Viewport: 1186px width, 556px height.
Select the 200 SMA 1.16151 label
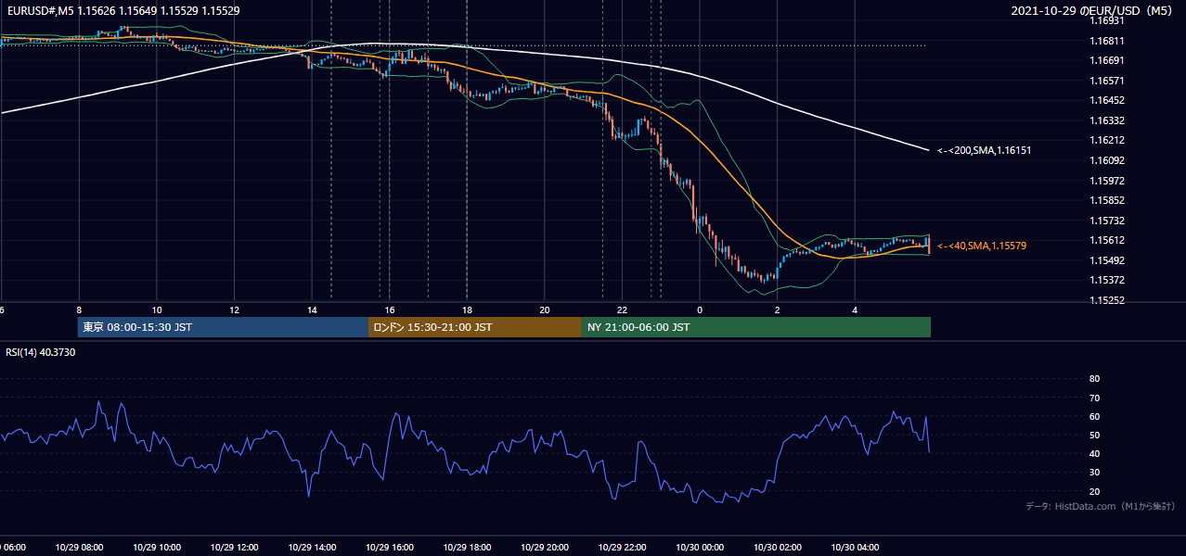click(x=984, y=150)
